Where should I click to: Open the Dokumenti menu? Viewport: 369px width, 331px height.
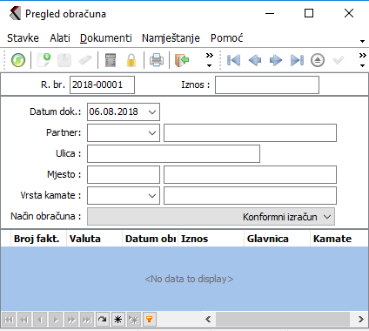click(106, 38)
